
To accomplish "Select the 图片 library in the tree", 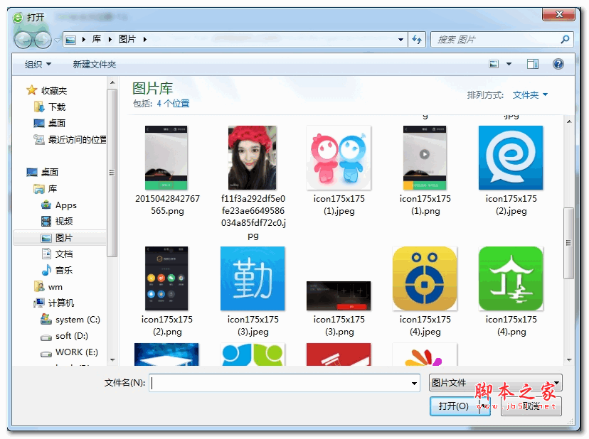I will click(x=59, y=238).
